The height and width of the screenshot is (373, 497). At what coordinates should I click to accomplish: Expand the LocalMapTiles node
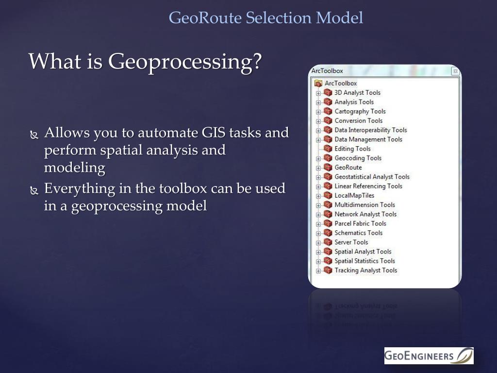pos(318,196)
